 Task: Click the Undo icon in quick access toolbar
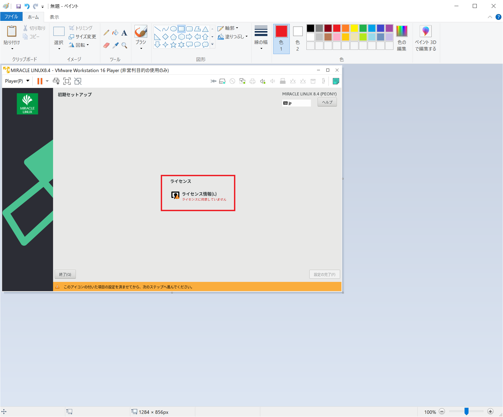27,6
